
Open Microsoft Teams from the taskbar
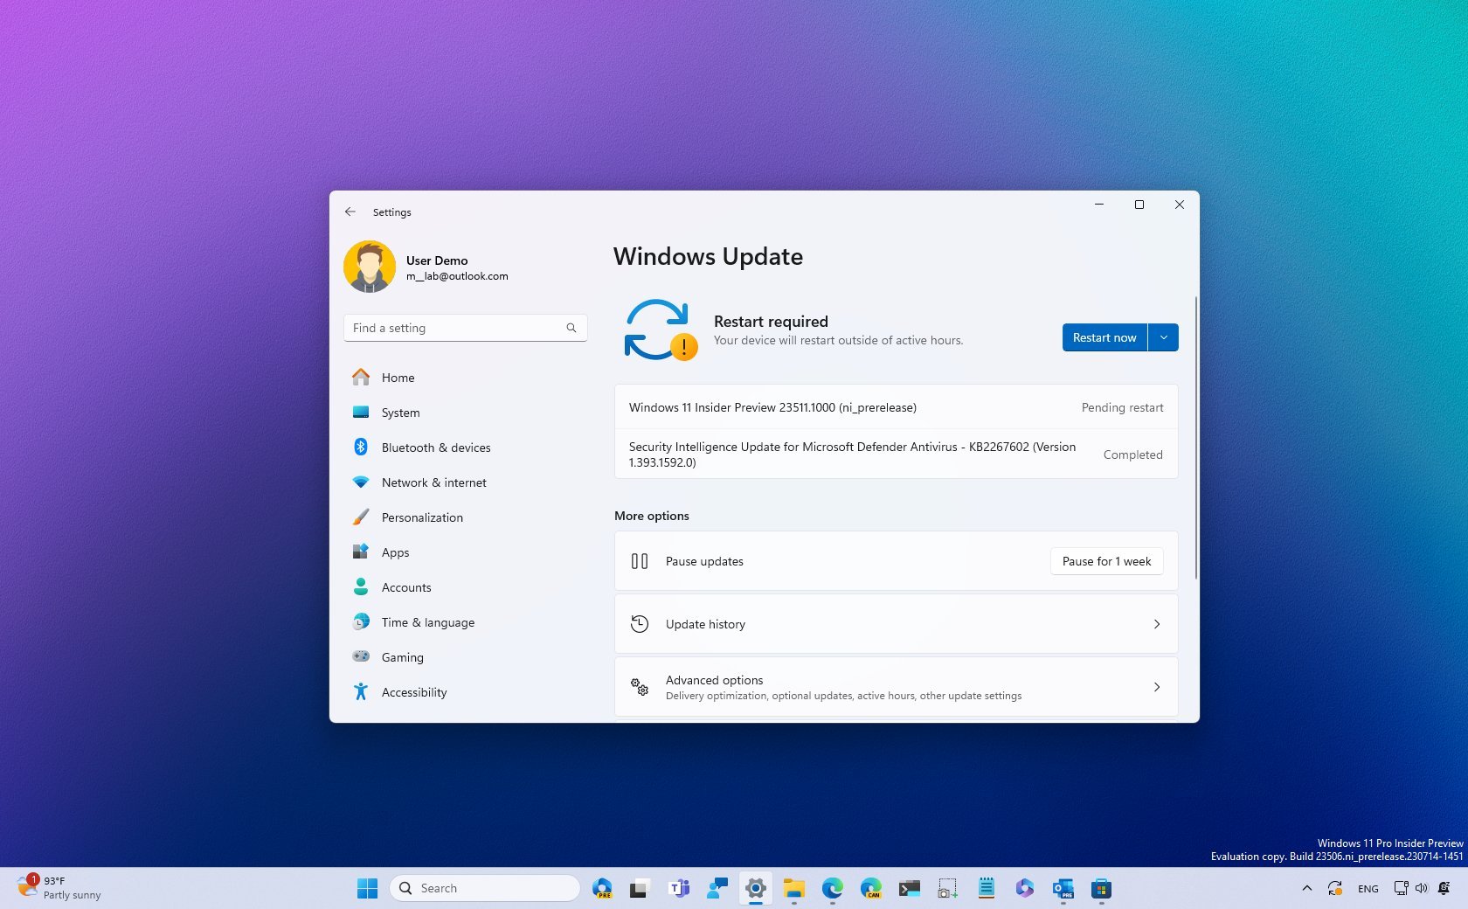pyautogui.click(x=678, y=887)
